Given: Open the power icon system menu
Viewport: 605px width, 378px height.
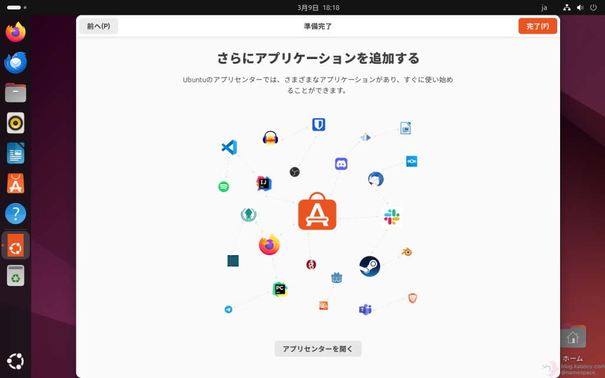Looking at the screenshot, I should point(593,8).
